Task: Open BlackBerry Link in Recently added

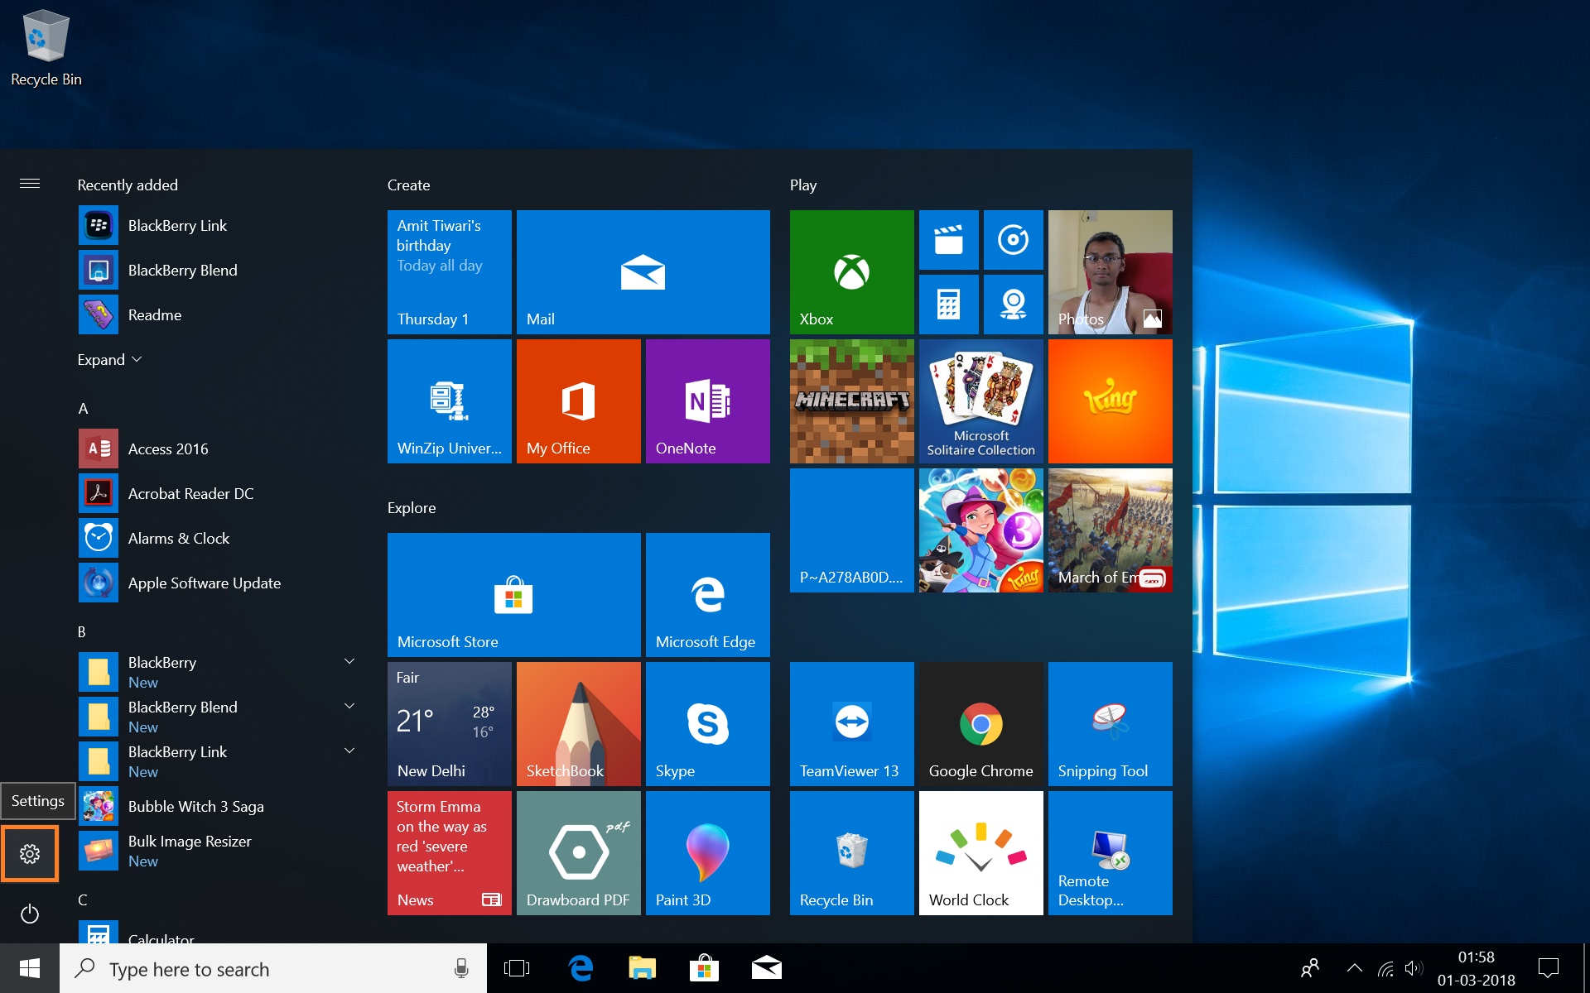Action: (219, 225)
